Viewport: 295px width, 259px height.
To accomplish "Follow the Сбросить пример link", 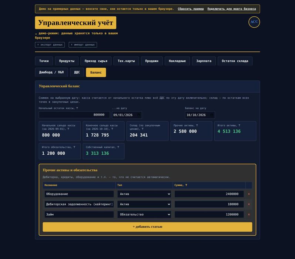I will click(191, 9).
